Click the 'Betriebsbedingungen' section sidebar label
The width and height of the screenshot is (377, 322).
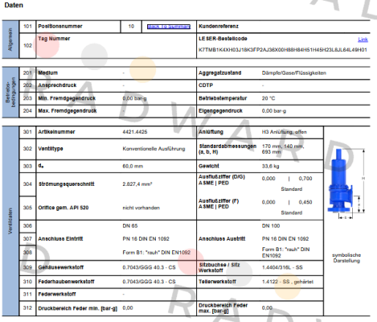click(10, 93)
